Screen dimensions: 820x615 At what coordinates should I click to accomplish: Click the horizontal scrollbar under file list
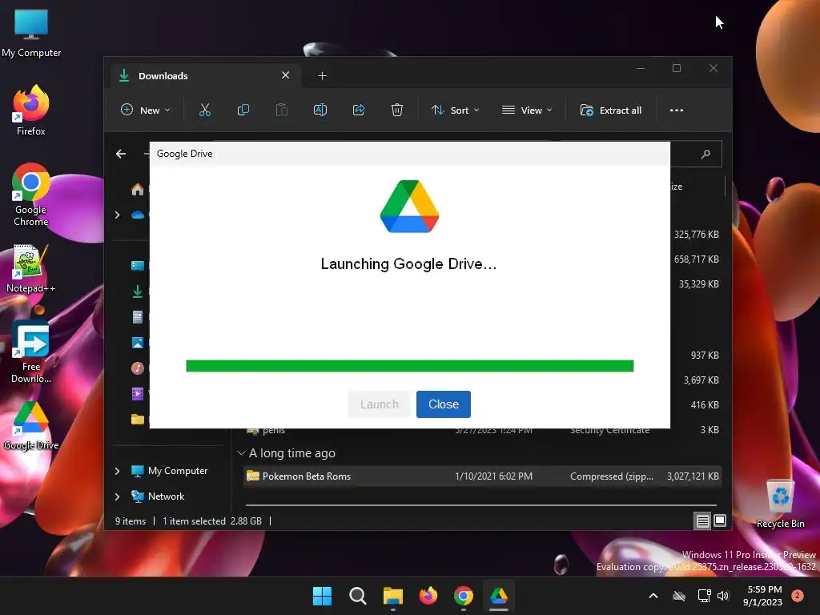[x=480, y=506]
